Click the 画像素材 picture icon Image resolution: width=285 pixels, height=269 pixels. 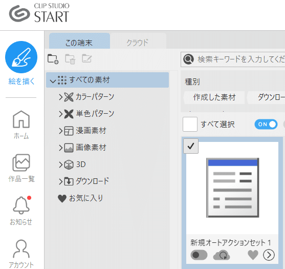pyautogui.click(x=69, y=148)
